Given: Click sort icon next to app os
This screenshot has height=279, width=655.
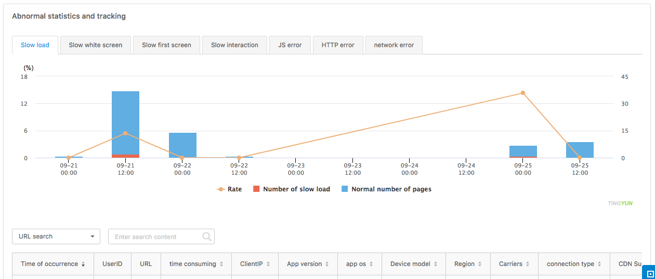Looking at the screenshot, I should [x=371, y=264].
